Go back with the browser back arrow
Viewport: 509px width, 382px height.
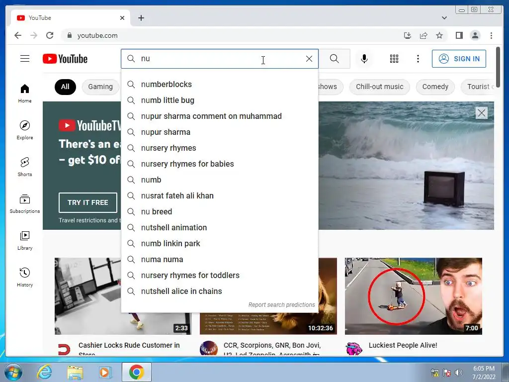18,35
